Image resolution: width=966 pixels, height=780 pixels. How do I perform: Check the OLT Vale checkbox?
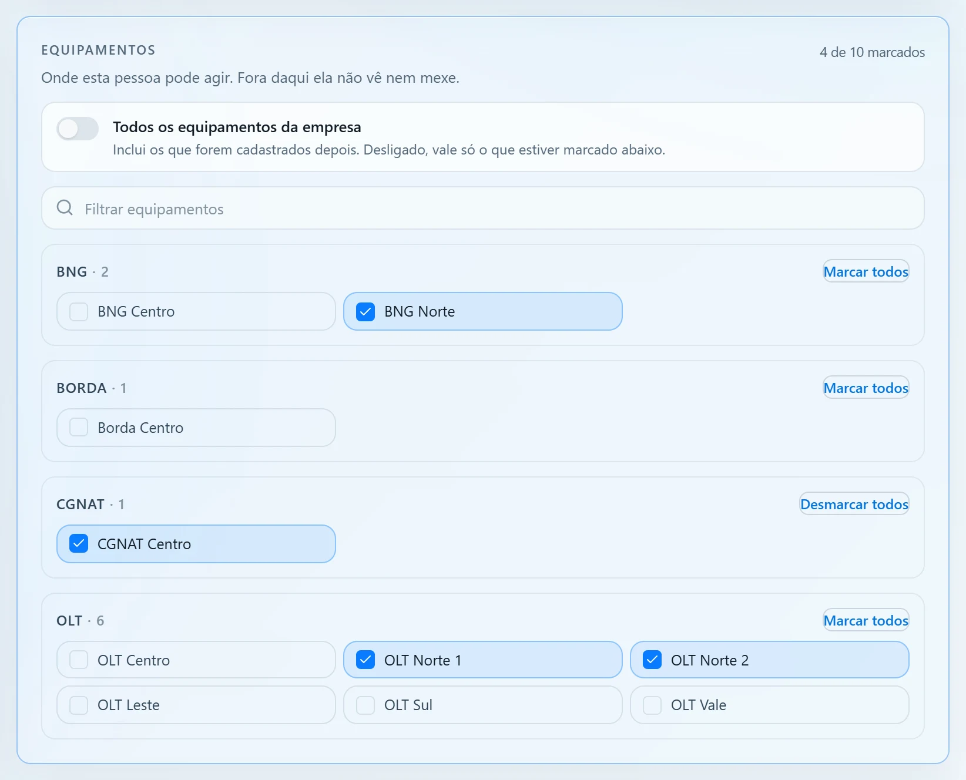pos(652,705)
